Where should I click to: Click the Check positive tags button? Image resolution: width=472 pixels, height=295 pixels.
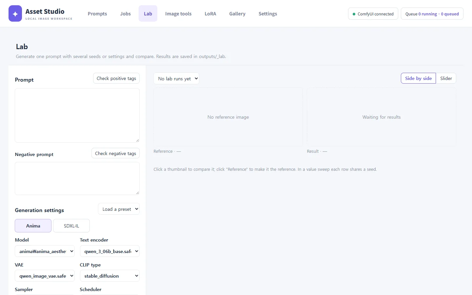click(x=116, y=78)
